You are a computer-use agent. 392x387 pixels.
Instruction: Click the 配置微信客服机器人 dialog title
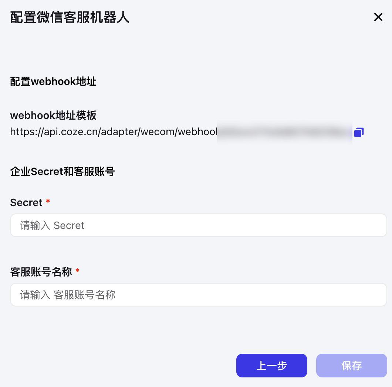(70, 17)
